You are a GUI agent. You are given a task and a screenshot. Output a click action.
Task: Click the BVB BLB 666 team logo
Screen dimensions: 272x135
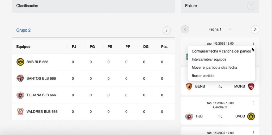pos(20,62)
